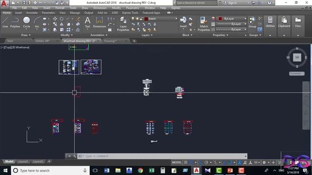Click the Plot printer icon in quick access

pyautogui.click(x=35, y=3)
